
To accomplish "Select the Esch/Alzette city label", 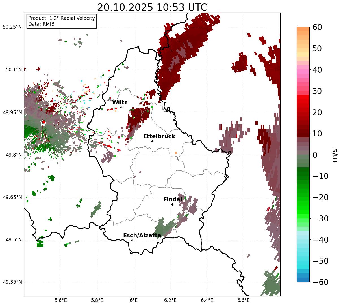I will [142, 236].
